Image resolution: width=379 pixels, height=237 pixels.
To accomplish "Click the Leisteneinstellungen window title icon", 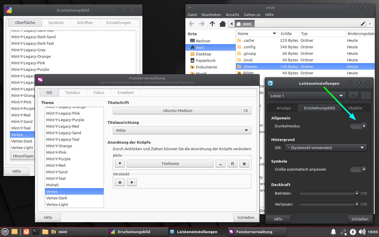I will pos(270,83).
